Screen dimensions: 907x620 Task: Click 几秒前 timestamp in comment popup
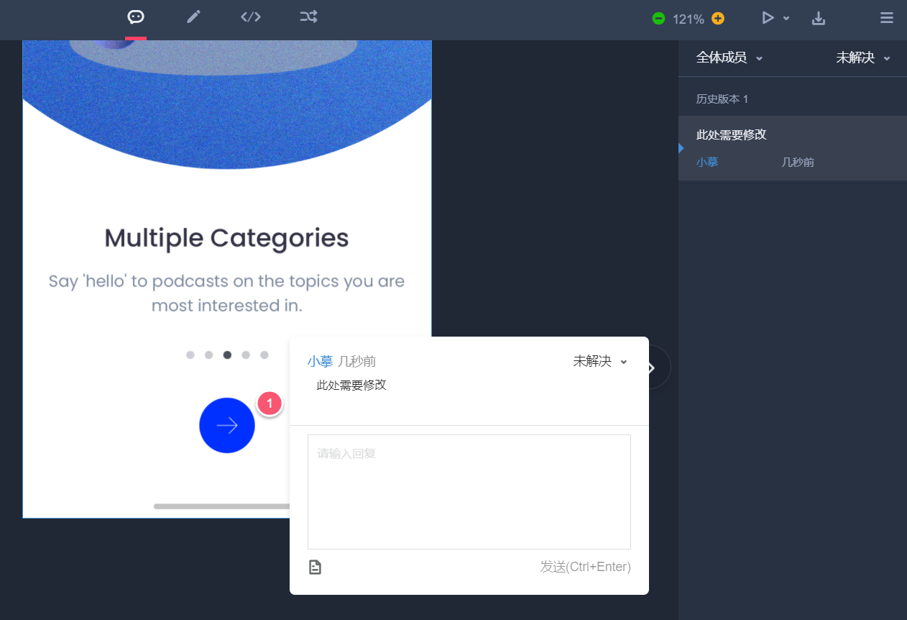click(x=357, y=361)
